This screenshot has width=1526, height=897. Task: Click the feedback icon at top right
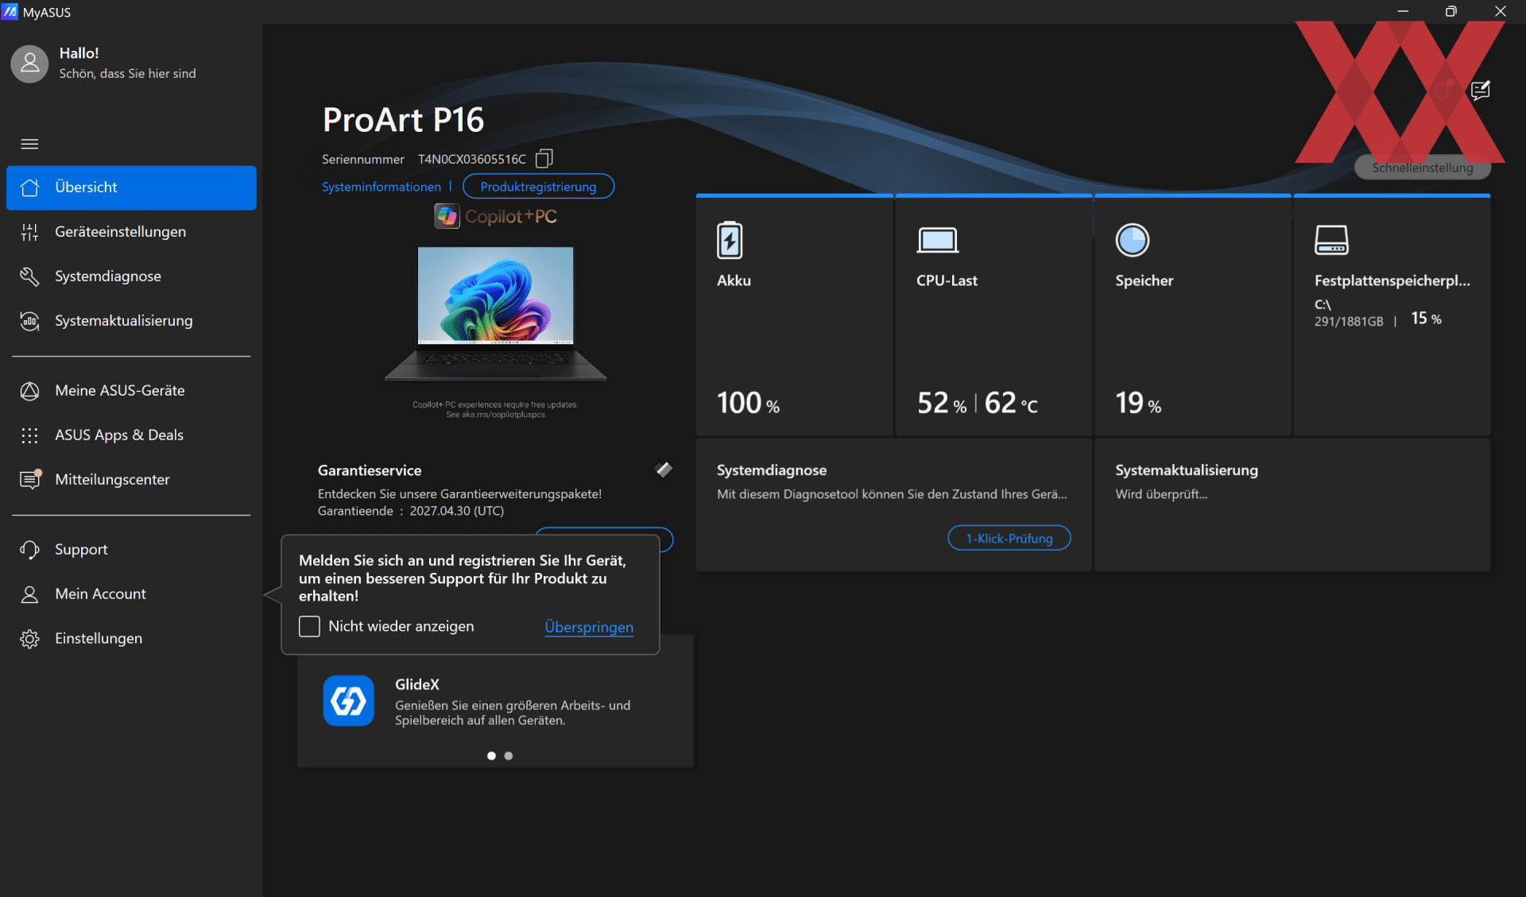(x=1480, y=91)
